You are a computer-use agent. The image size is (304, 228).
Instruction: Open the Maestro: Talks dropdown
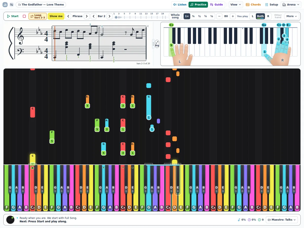[281, 220]
